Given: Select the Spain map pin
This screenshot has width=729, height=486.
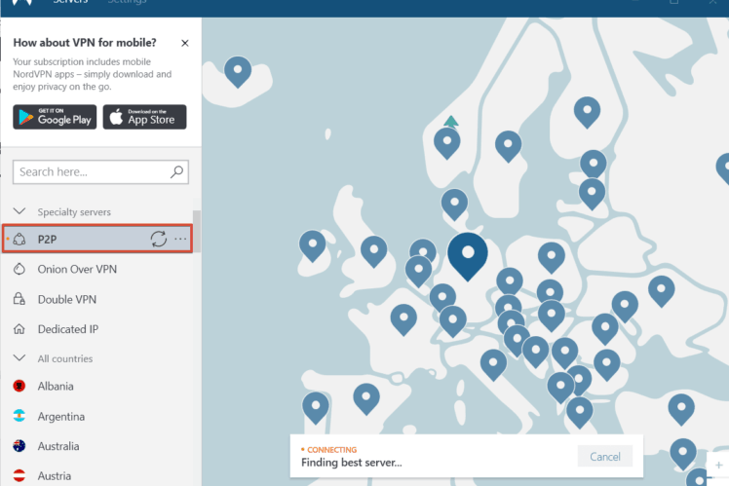Looking at the screenshot, I should [366, 398].
